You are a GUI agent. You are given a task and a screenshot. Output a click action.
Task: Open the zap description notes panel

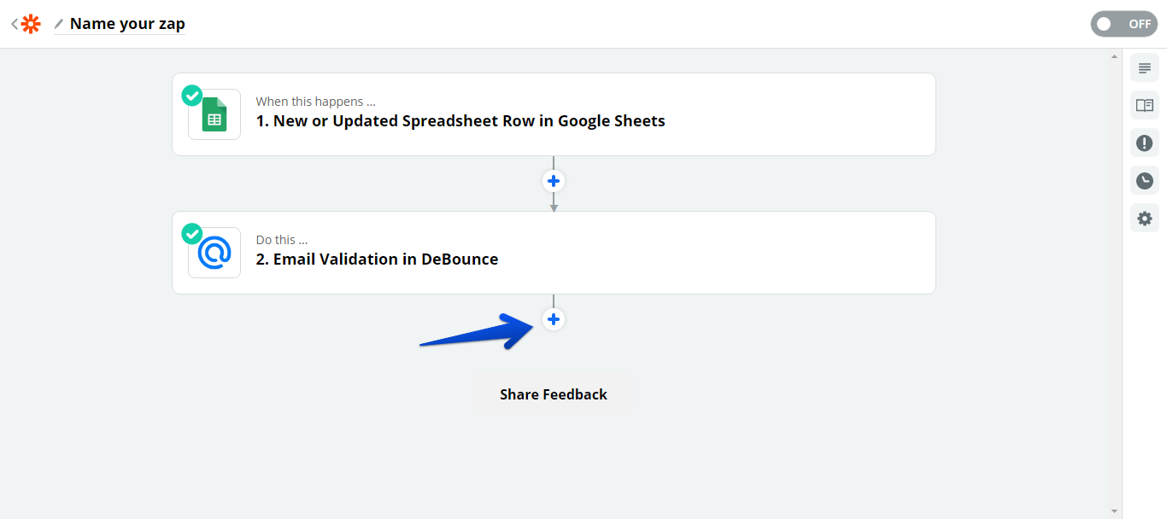pos(1144,67)
